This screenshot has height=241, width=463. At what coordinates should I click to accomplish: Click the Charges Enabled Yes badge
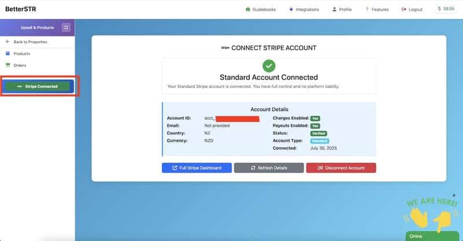coord(315,118)
